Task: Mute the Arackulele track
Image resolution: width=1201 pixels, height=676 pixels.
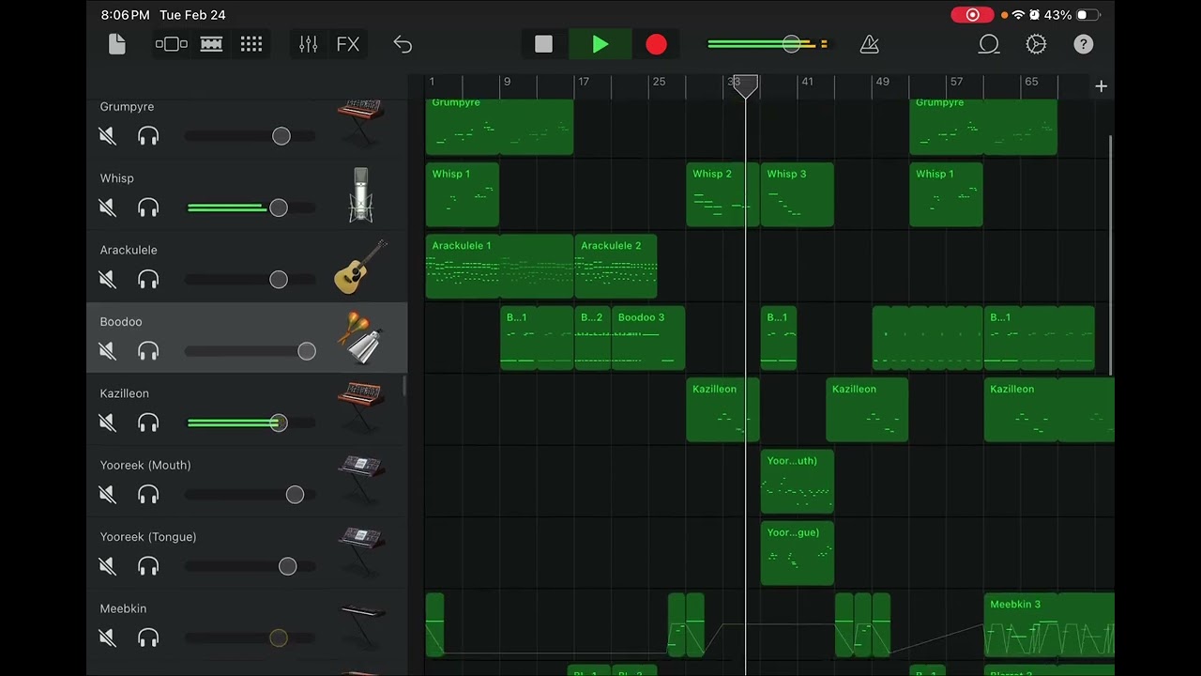Action: click(x=108, y=280)
